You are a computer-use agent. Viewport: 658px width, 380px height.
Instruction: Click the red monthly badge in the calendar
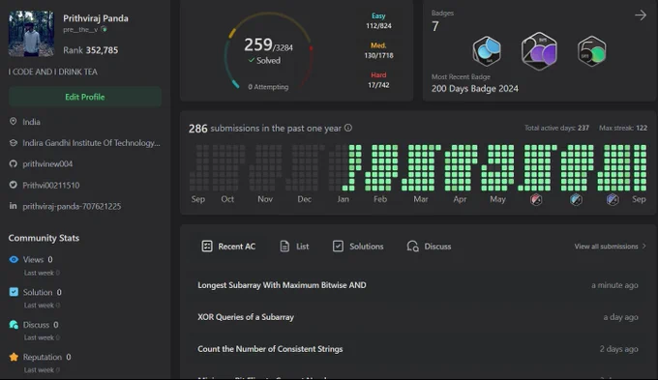pyautogui.click(x=536, y=199)
